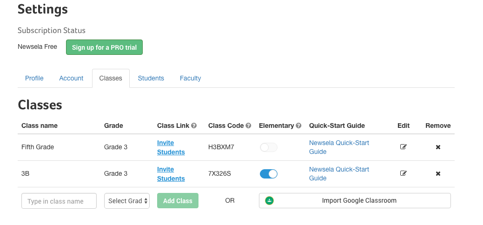Open the edit icon for Fifth Grade
The image size is (483, 225).
tap(403, 147)
